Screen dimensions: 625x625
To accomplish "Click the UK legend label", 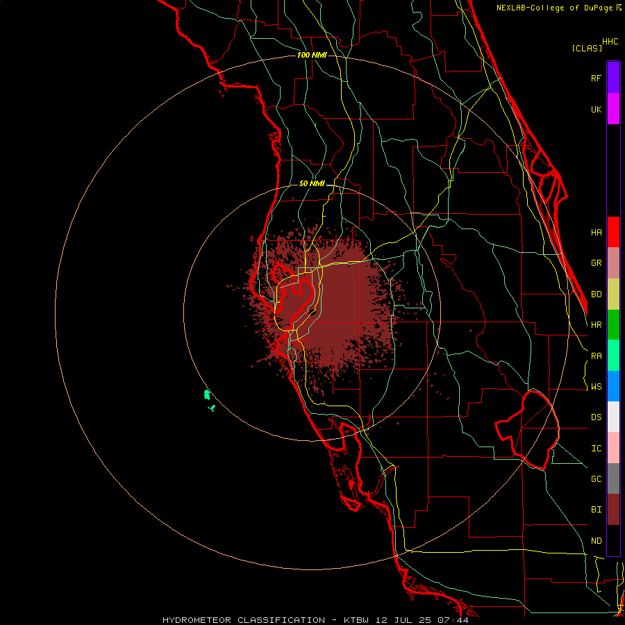I will coord(596,109).
